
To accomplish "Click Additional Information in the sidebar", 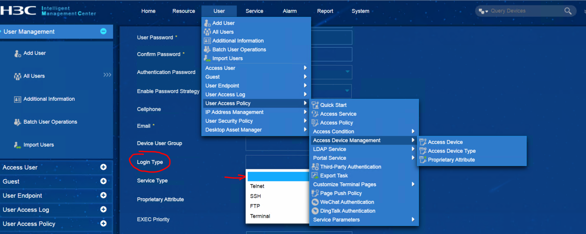I will tap(49, 99).
